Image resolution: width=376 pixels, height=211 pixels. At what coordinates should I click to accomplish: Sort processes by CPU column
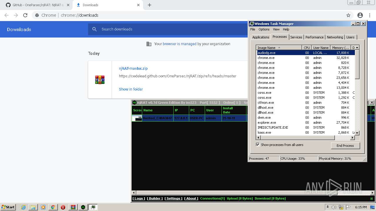click(307, 47)
